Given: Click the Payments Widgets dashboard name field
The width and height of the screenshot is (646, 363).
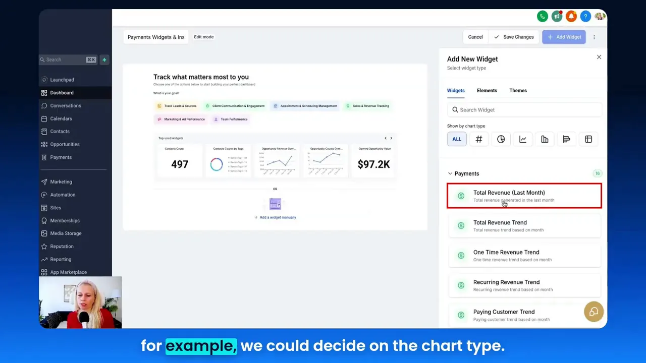Looking at the screenshot, I should 156,37.
